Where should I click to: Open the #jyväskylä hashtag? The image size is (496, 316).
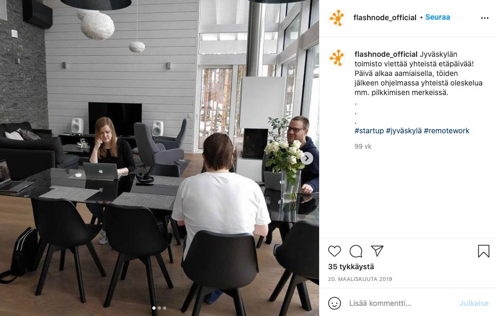pyautogui.click(x=404, y=131)
